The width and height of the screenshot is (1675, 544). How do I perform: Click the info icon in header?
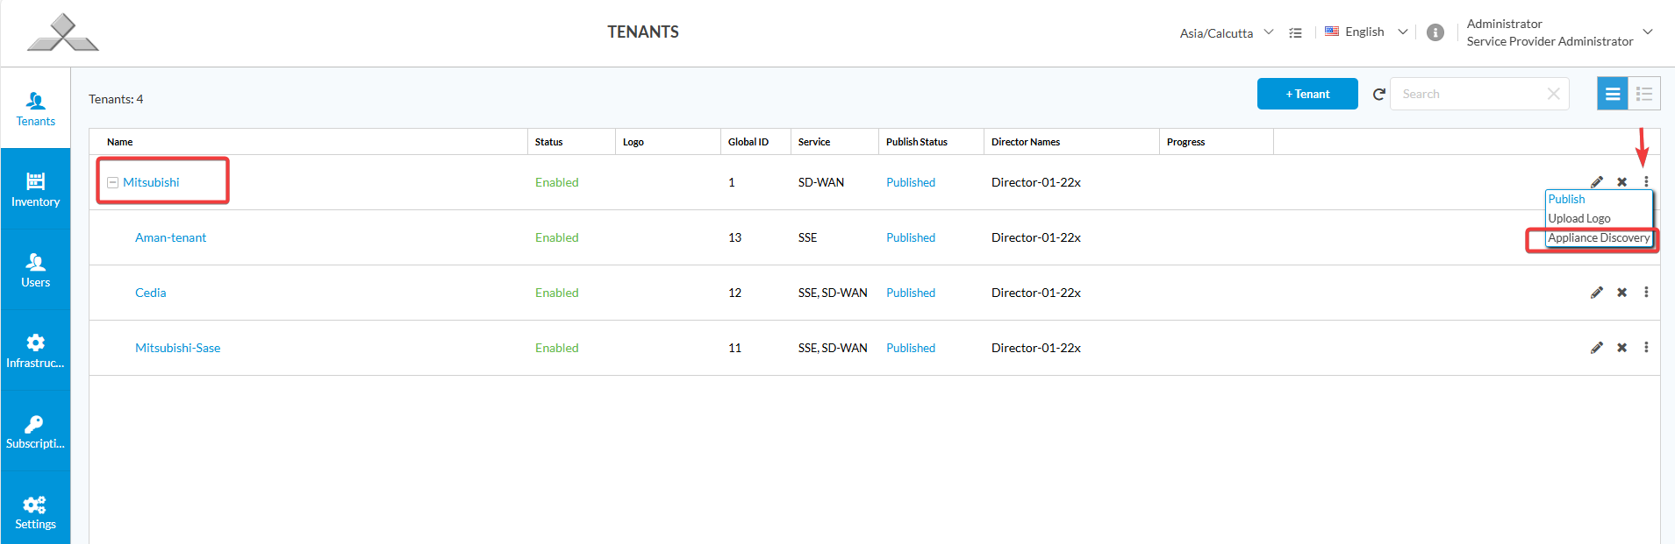pos(1435,32)
